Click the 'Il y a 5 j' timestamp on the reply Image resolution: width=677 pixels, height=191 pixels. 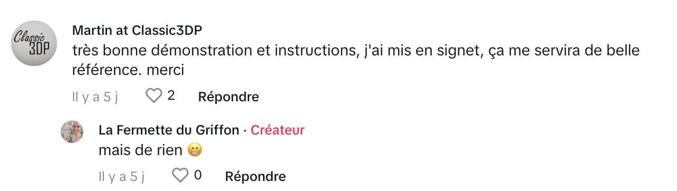(122, 176)
